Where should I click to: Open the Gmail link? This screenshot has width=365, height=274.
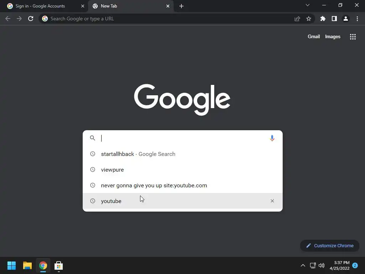tap(314, 37)
